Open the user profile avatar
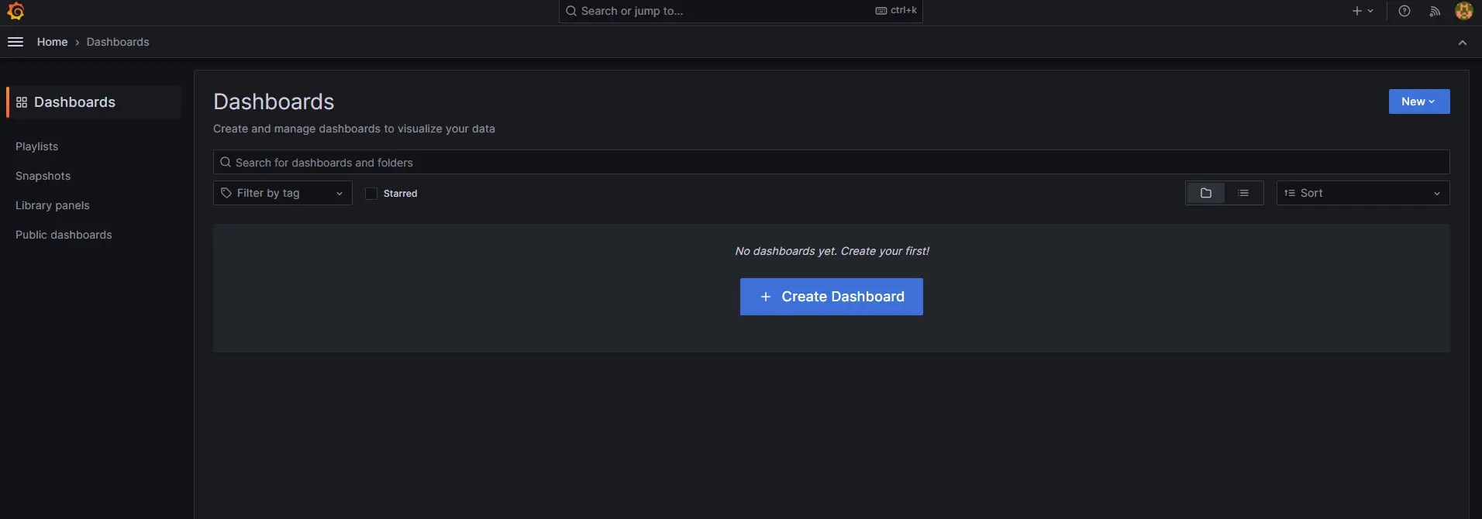Image resolution: width=1482 pixels, height=519 pixels. (x=1463, y=11)
